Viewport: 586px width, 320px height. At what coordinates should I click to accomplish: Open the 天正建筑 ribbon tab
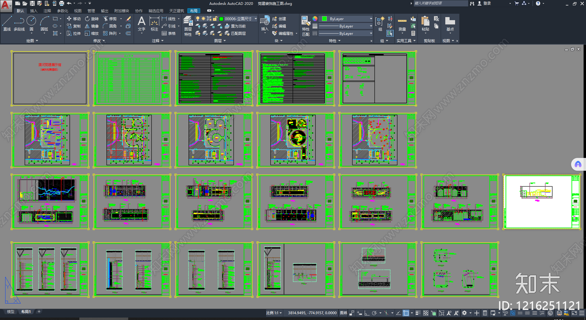click(x=177, y=11)
